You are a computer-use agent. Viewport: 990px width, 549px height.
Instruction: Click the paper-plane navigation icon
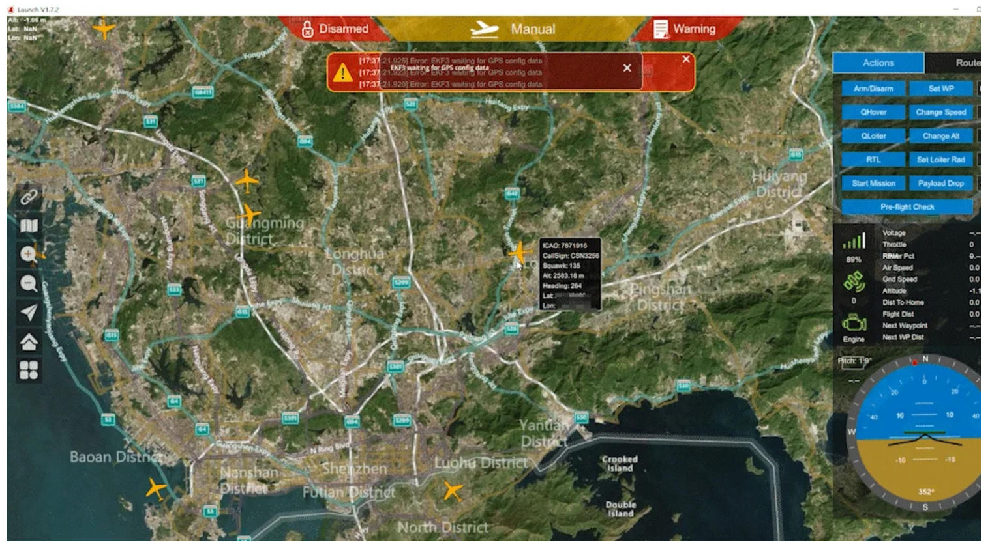(29, 313)
